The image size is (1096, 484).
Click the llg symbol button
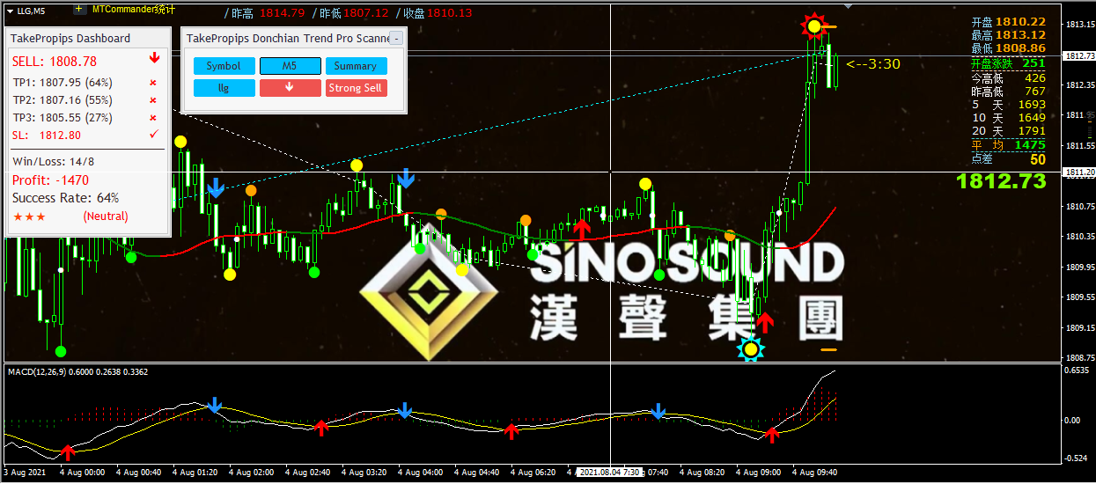(x=224, y=88)
